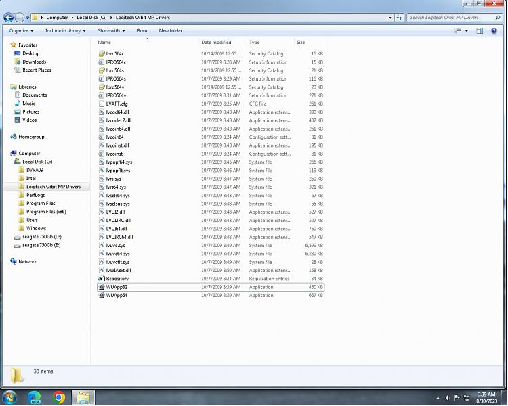508x406 pixels.
Task: Click Computer in the address bar breadcrumb
Action: pyautogui.click(x=57, y=18)
